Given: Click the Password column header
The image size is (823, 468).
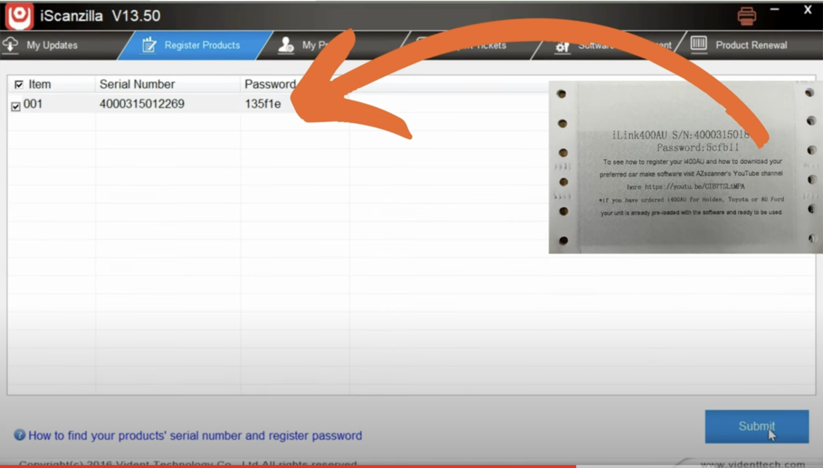Looking at the screenshot, I should click(270, 84).
